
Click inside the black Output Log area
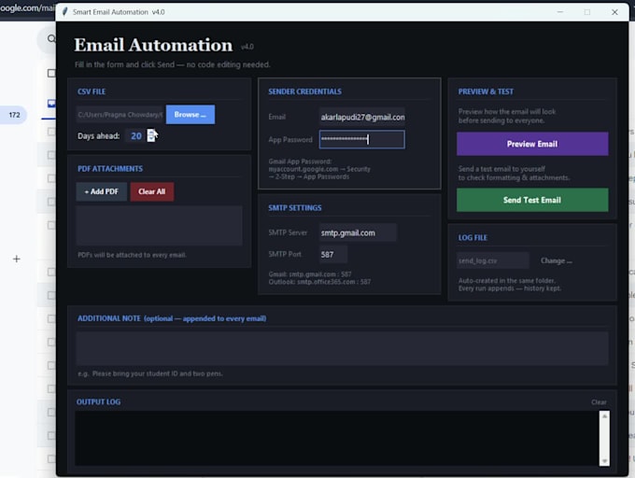[336, 439]
